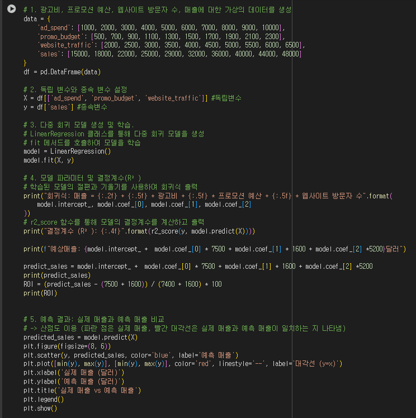The image size is (416, 418).
Task: Click the 'plt.show()' line
Action: pos(40,408)
